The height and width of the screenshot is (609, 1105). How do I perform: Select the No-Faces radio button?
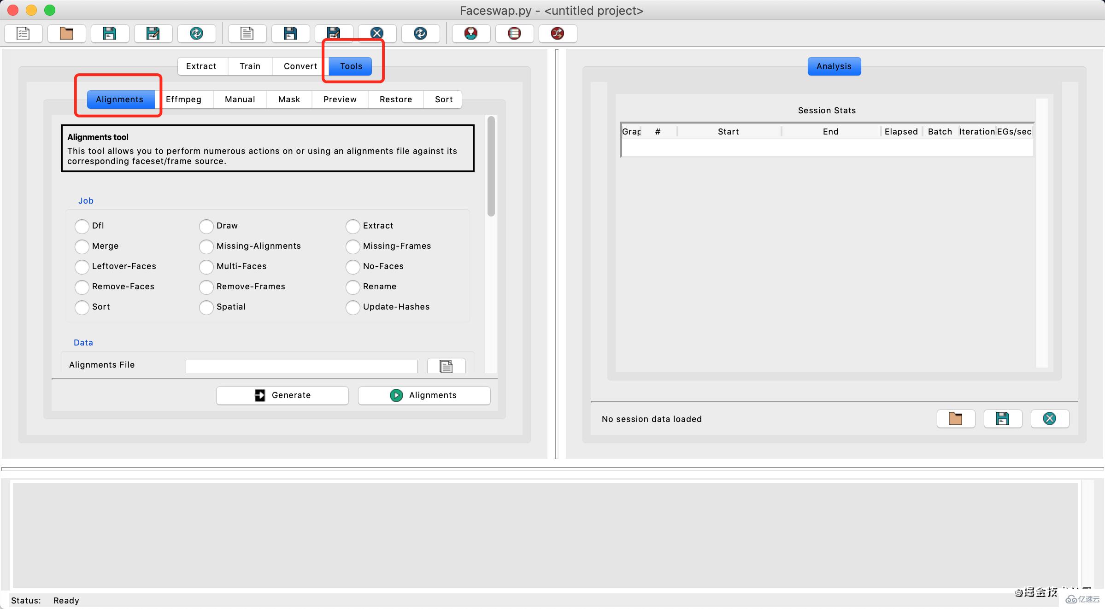[351, 265]
